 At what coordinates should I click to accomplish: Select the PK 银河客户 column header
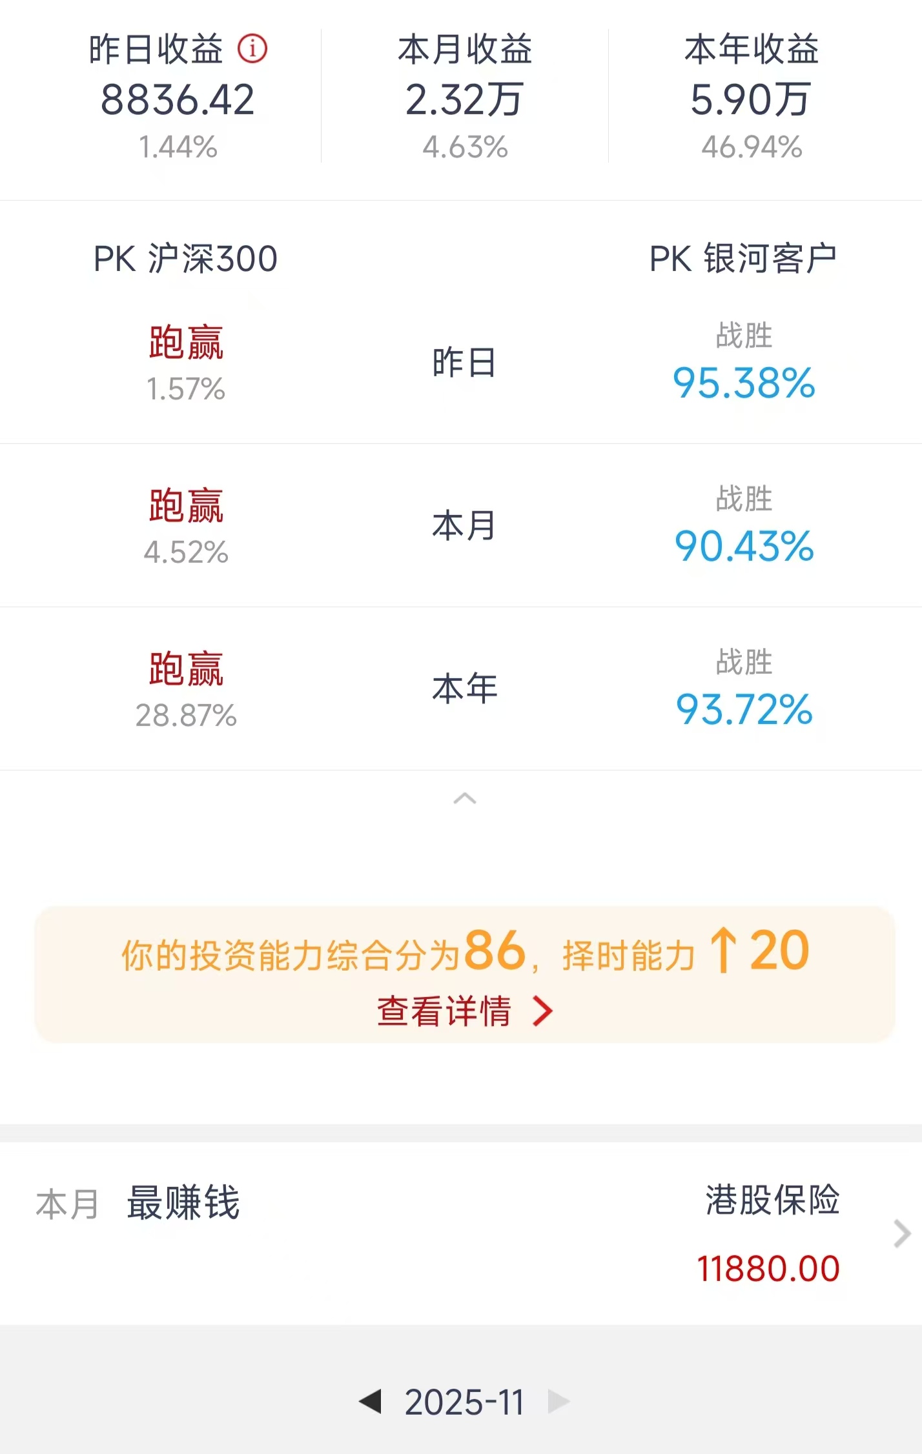(x=743, y=259)
